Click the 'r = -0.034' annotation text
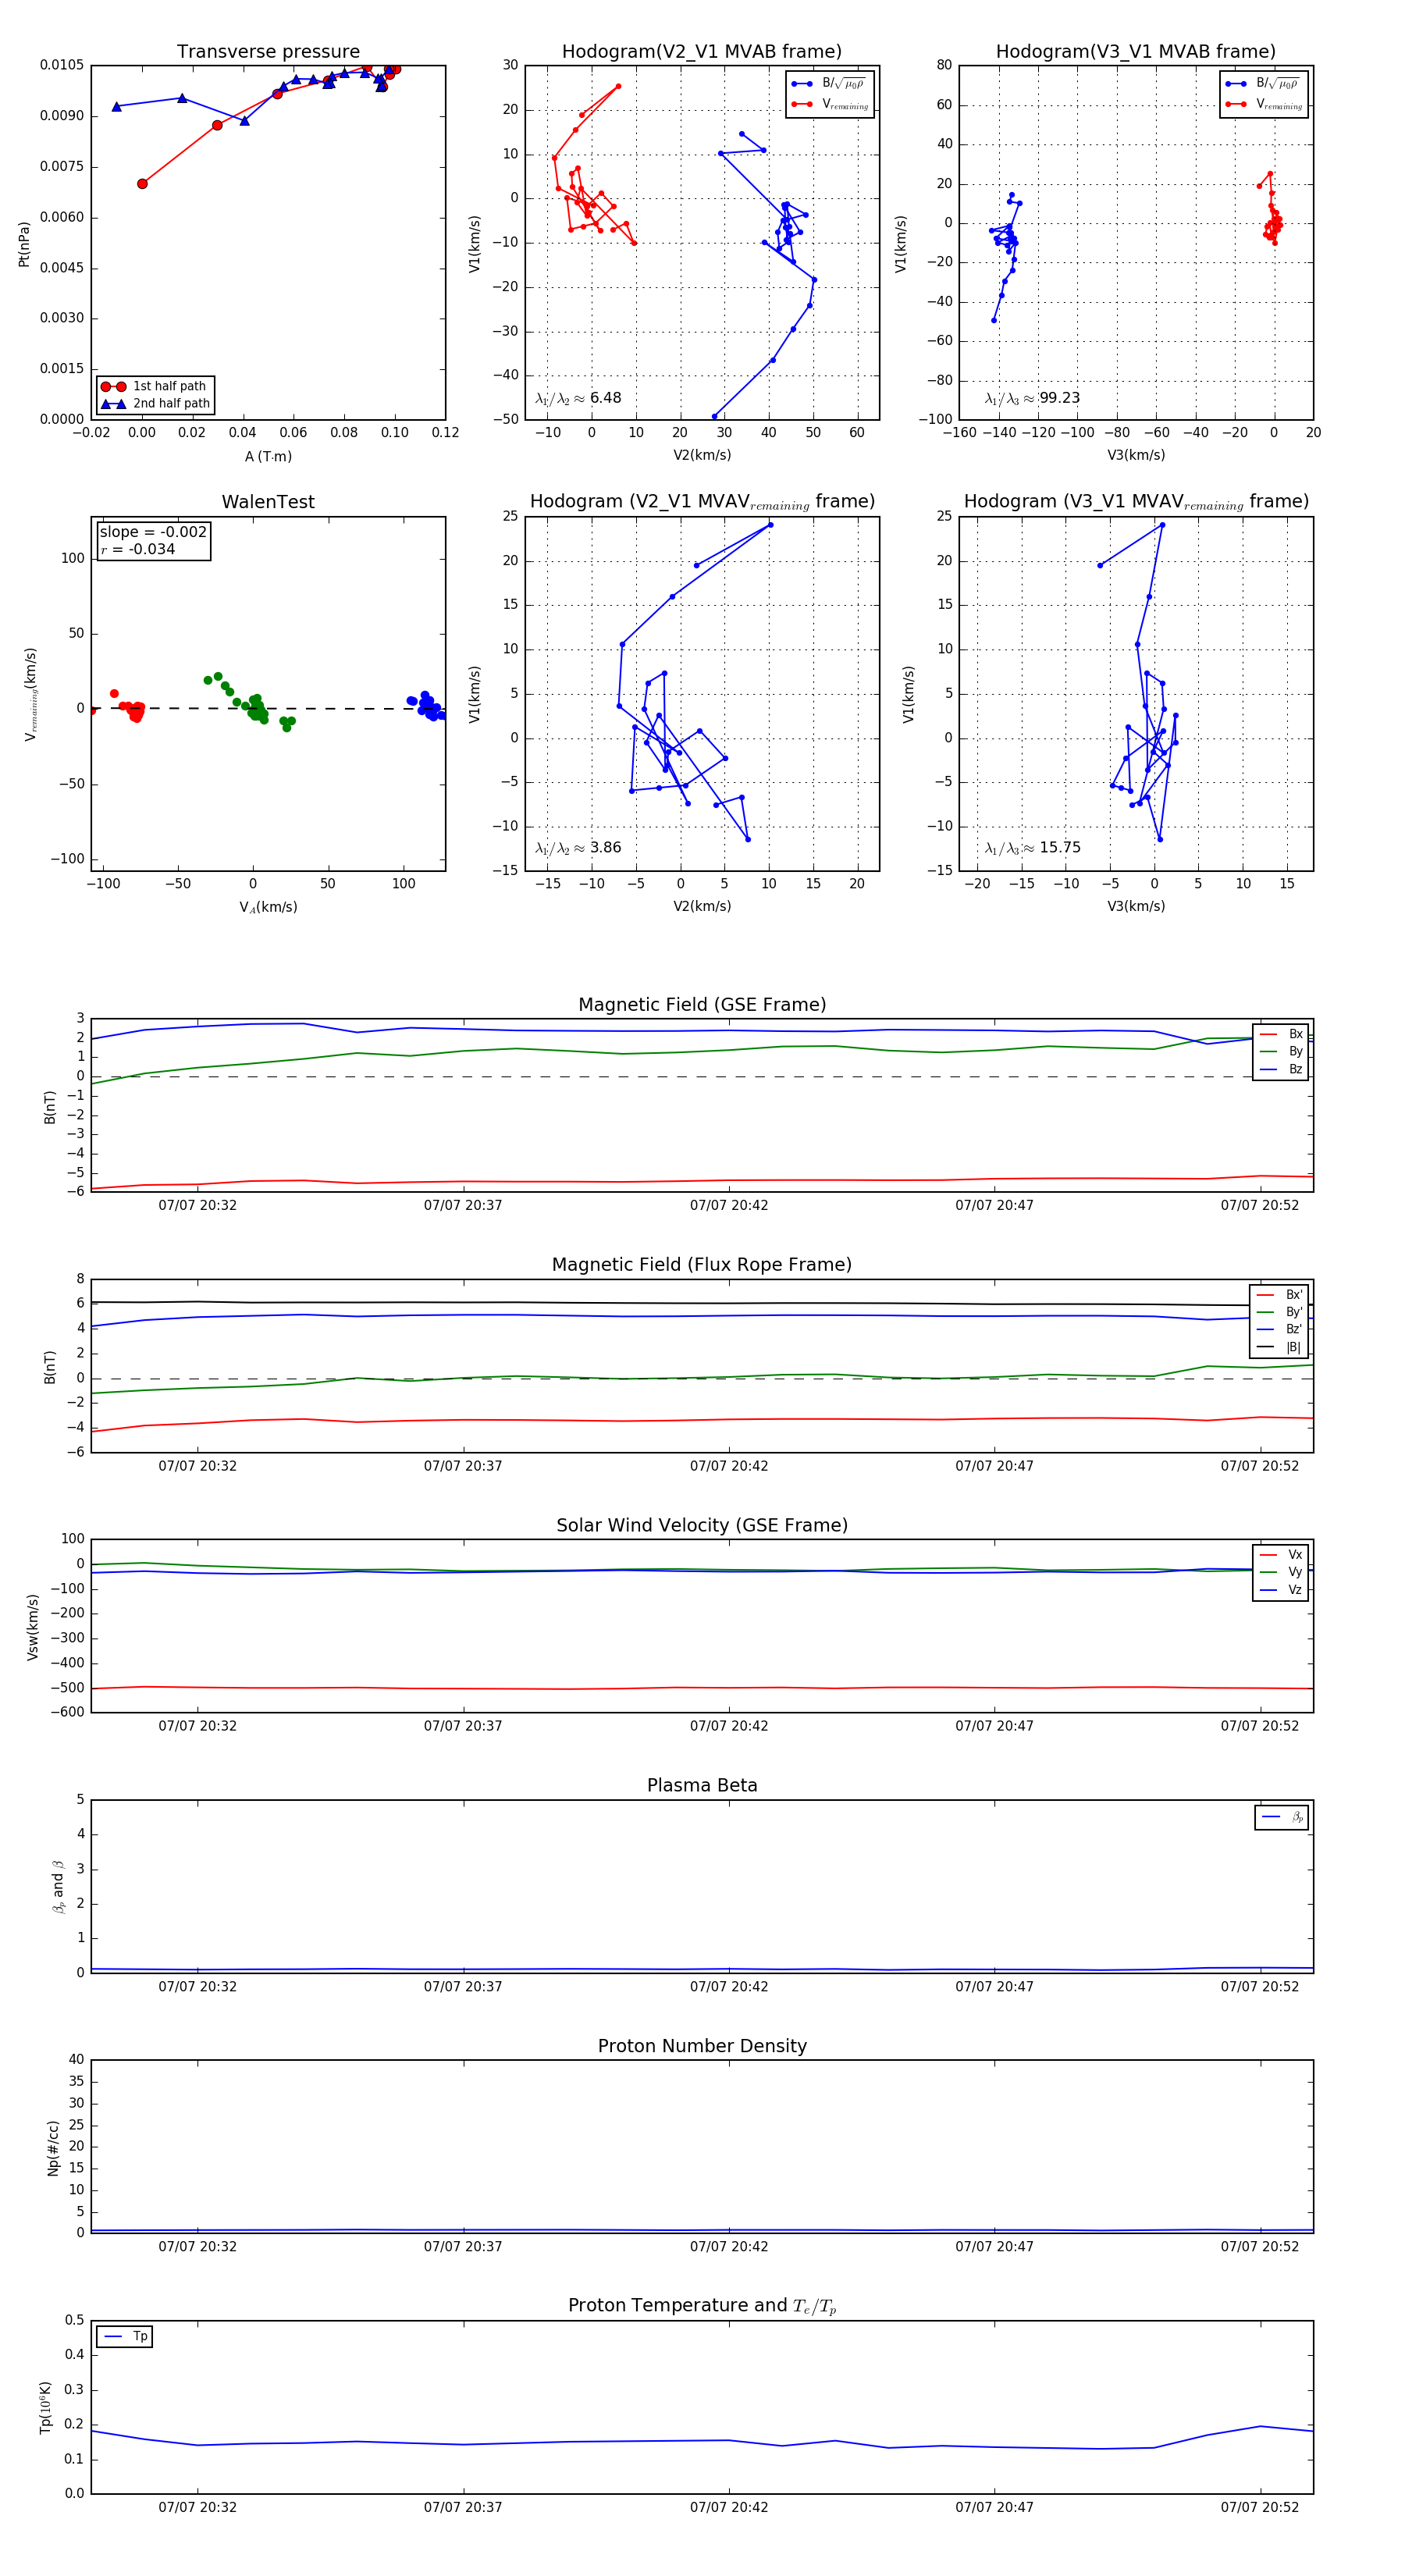This screenshot has height=2576, width=1405. 138,549
